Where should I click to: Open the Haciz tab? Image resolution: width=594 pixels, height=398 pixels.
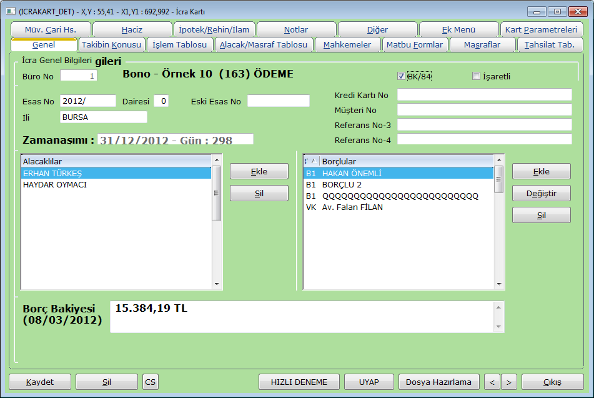(x=132, y=29)
